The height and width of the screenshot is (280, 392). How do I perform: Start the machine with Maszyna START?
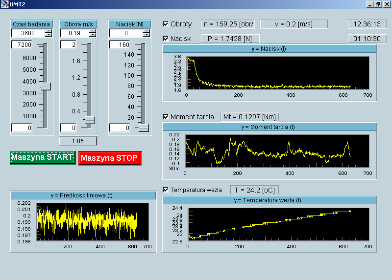43,157
